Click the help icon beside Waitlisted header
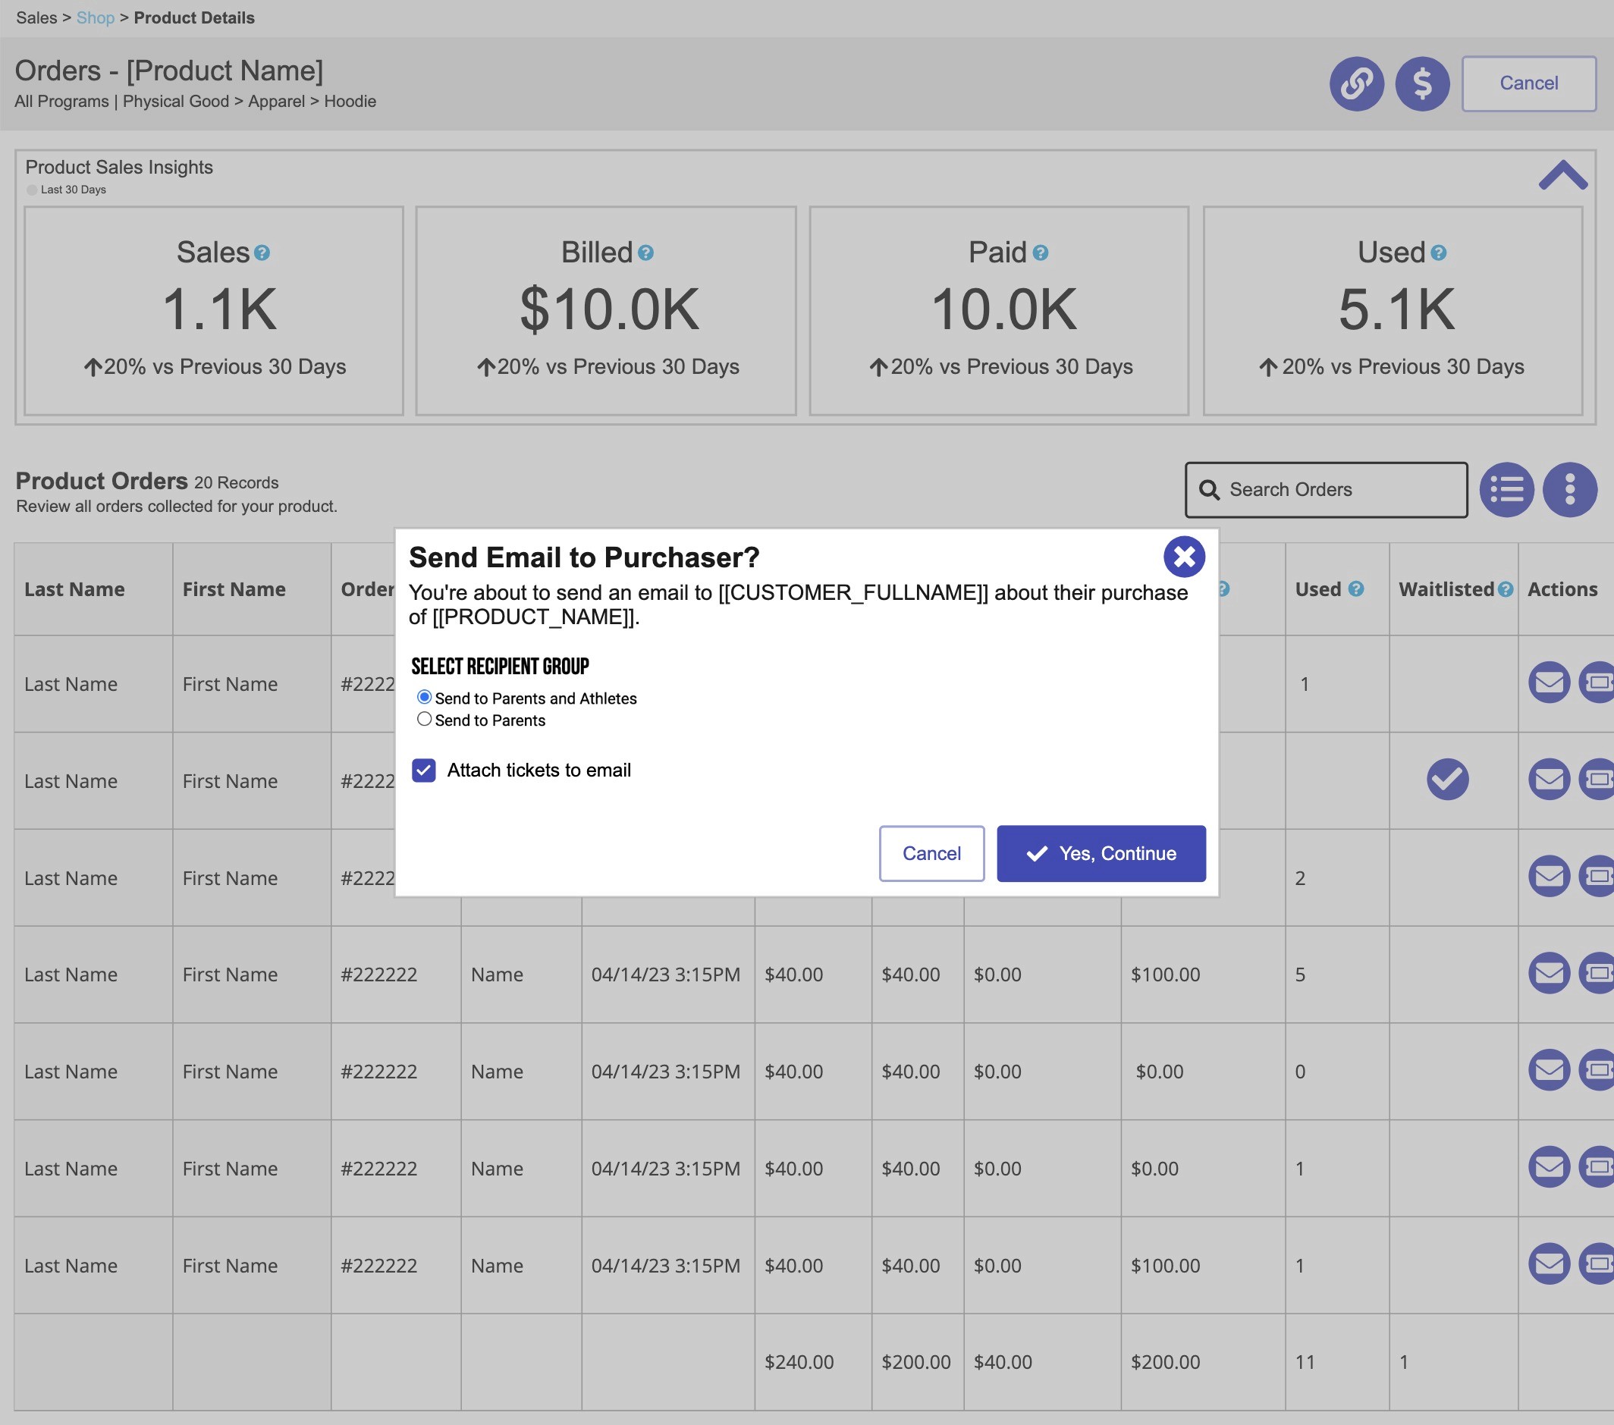 coord(1505,589)
